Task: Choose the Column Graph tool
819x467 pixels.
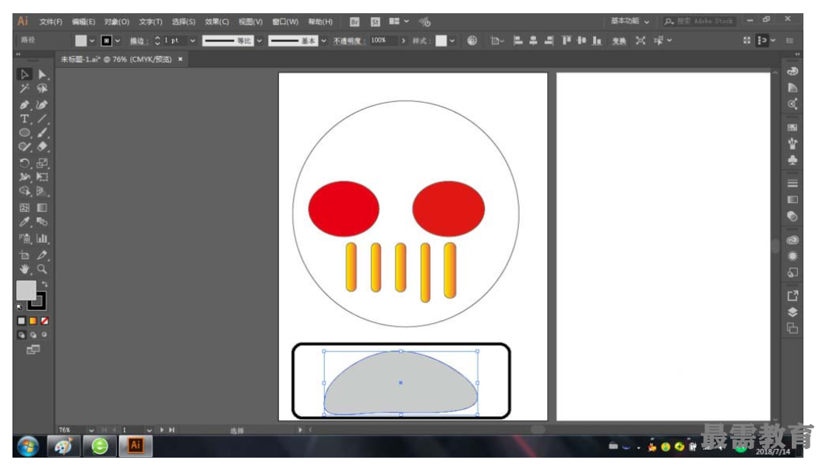Action: [42, 238]
